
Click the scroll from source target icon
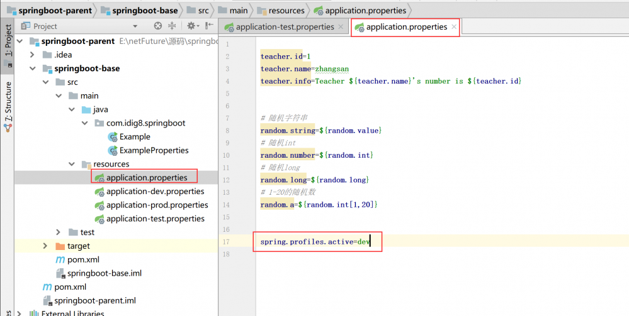pyautogui.click(x=158, y=26)
